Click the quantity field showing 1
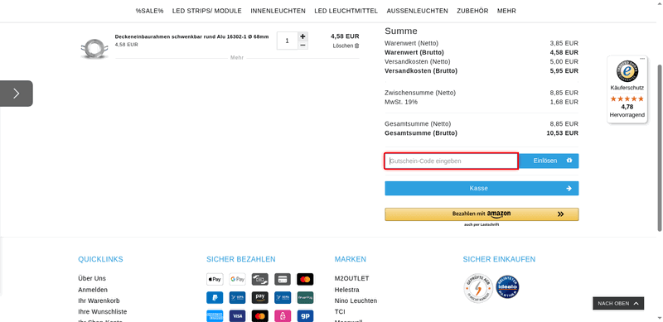 (x=288, y=41)
